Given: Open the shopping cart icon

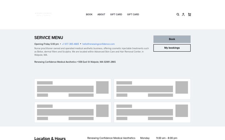Looking at the screenshot, I should tap(190, 14).
